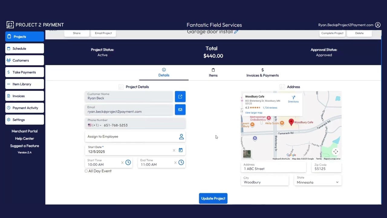Switch to the Items tab

[213, 73]
